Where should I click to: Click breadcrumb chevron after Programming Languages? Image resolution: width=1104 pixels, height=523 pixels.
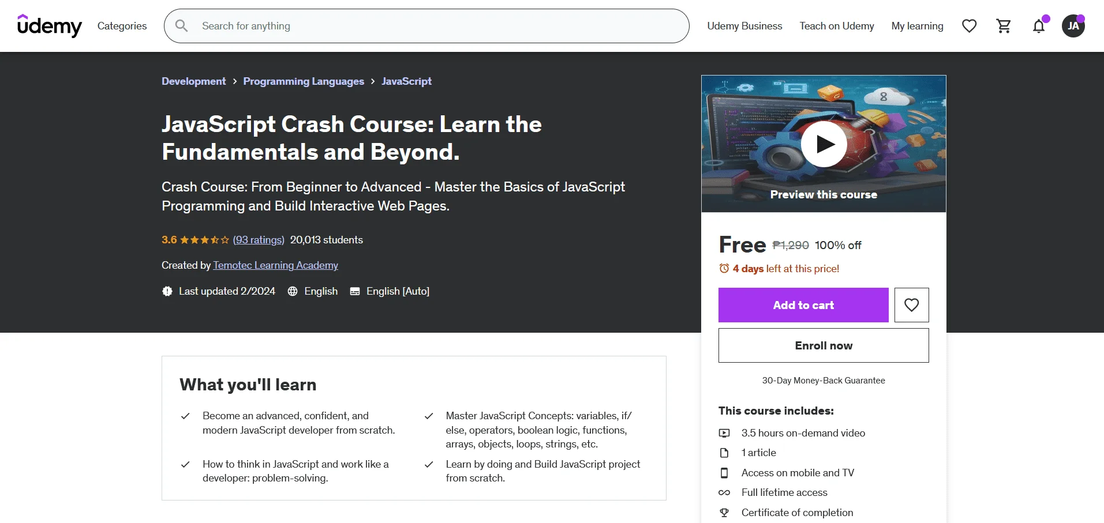tap(373, 81)
